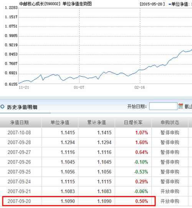Click the 01-07 marker on the chart axis
Screen dimensions: 192x208
coord(79,87)
